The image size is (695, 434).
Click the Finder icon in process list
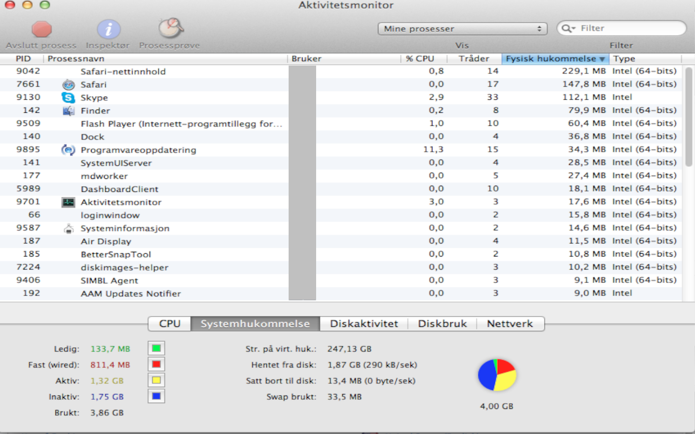[69, 110]
